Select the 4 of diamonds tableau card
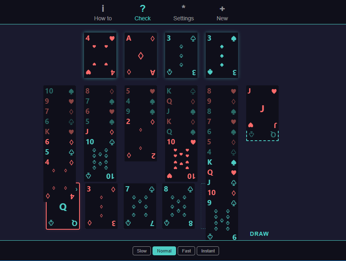This screenshot has width=346, height=261. [x=60, y=179]
